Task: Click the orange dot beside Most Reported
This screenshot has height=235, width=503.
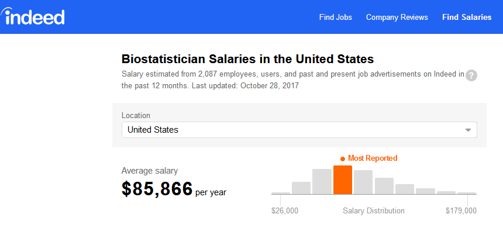Action: point(343,158)
